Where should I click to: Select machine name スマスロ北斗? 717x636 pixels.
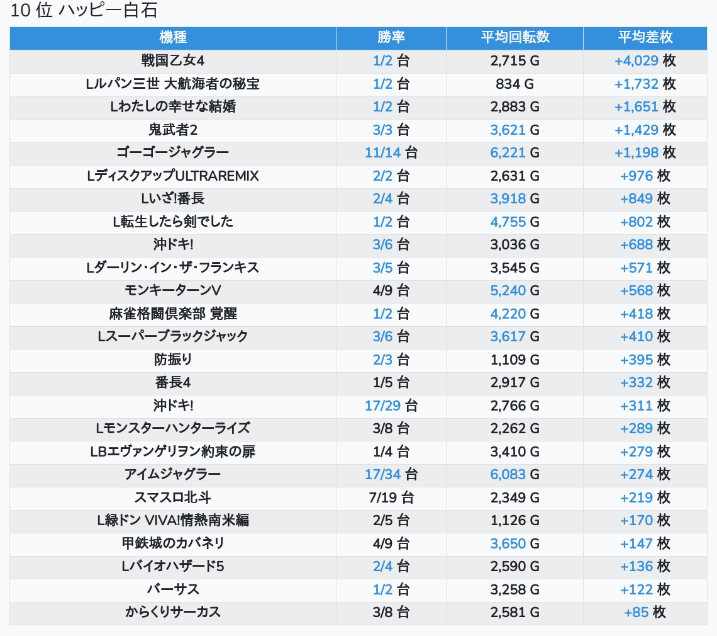173,497
